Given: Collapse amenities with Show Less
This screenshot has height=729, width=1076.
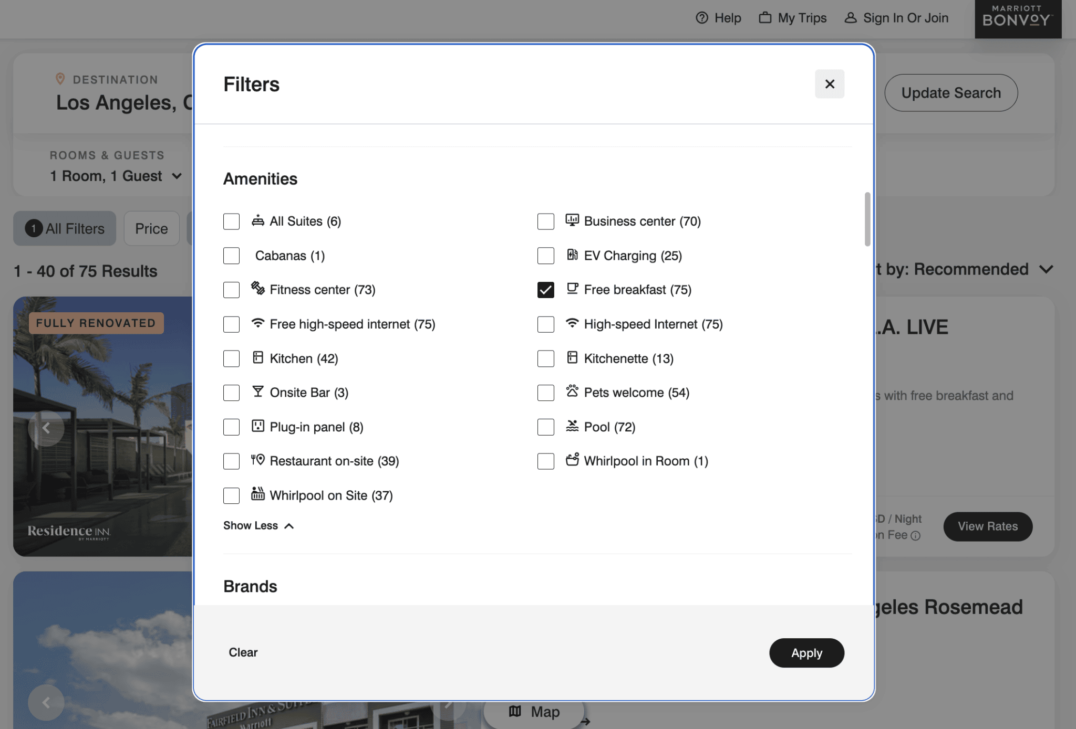Looking at the screenshot, I should (258, 525).
